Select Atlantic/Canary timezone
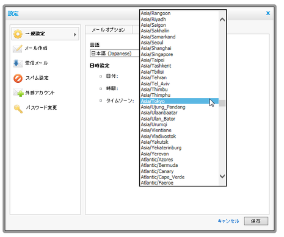 click(179, 171)
